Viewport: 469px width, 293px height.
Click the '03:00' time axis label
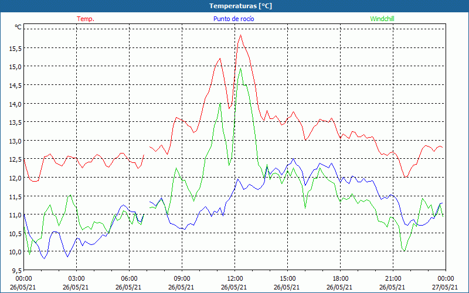pyautogui.click(x=77, y=278)
